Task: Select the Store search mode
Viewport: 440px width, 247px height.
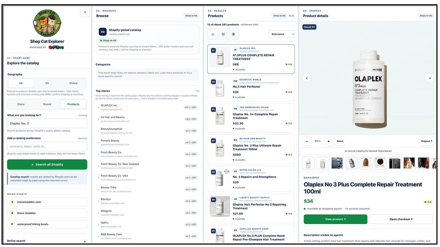Action: tap(21, 104)
